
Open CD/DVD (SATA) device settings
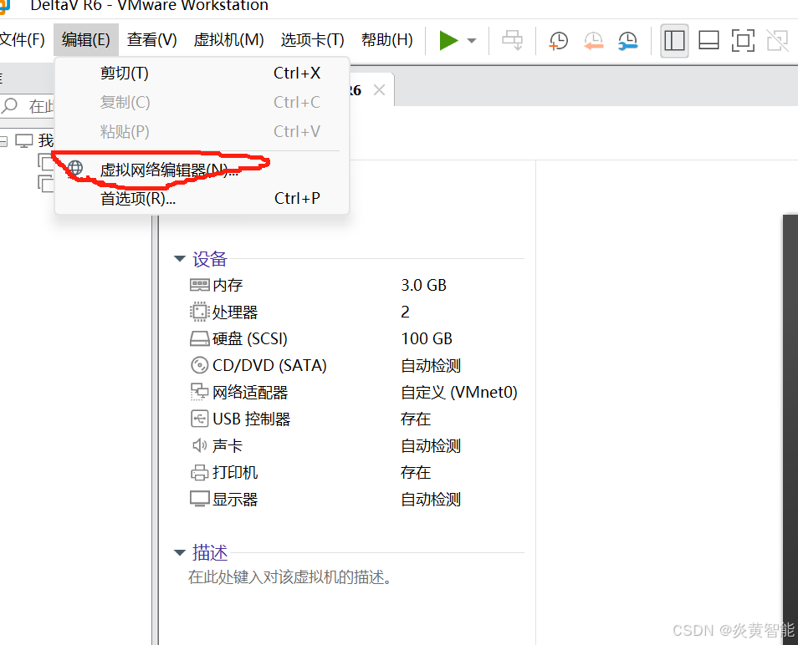269,365
